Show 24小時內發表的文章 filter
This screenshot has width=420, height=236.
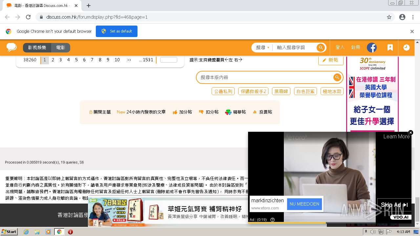pyautogui.click(x=141, y=112)
